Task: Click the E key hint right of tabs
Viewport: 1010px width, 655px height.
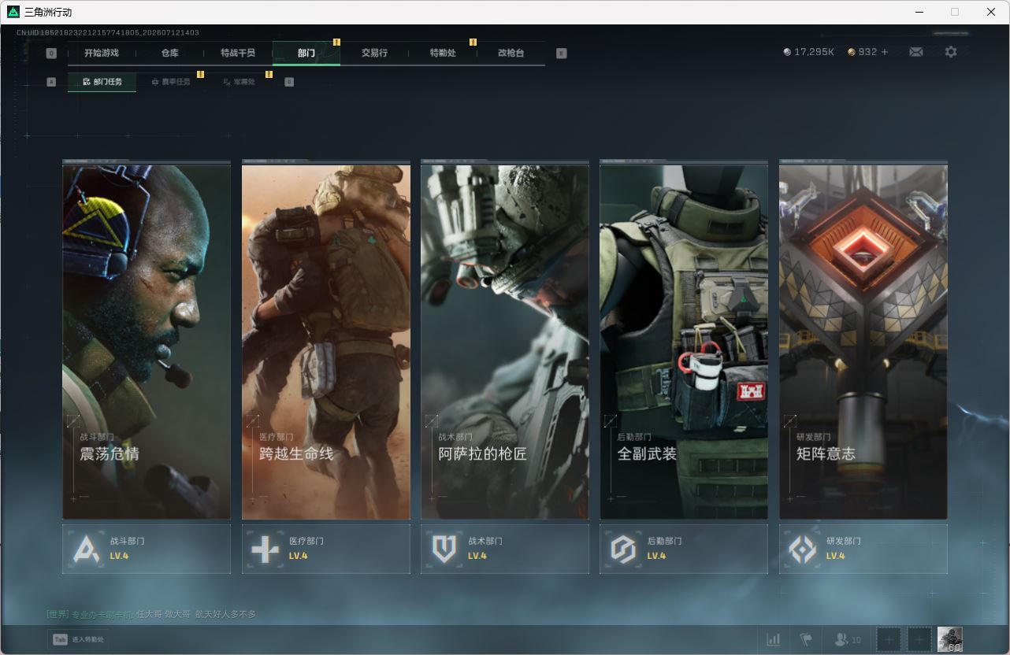Action: click(x=561, y=54)
